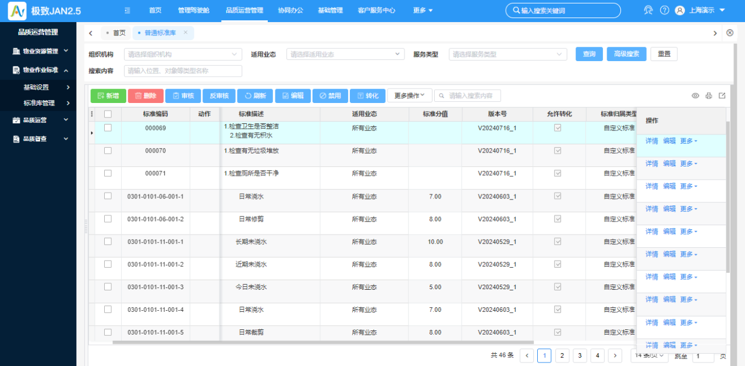Viewport: 745px width, 366px height.
Task: Collapse sidebar using top menu fold icon
Action: coord(127,10)
